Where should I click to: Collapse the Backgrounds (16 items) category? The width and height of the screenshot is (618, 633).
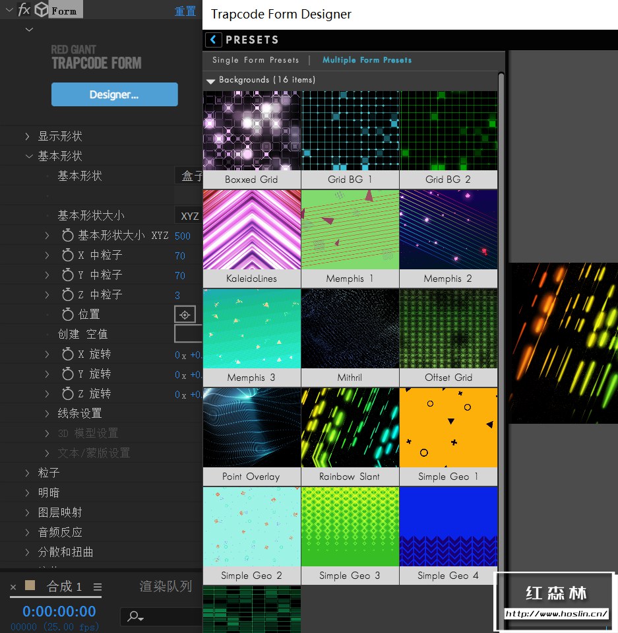tap(210, 81)
